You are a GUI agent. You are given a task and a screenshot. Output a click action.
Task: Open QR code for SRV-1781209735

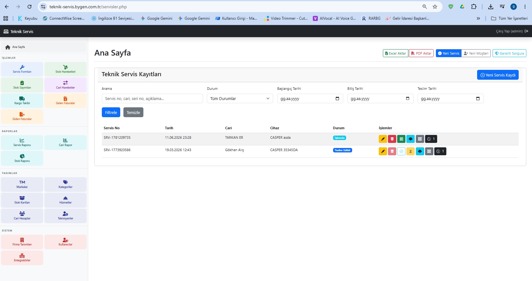(x=420, y=139)
